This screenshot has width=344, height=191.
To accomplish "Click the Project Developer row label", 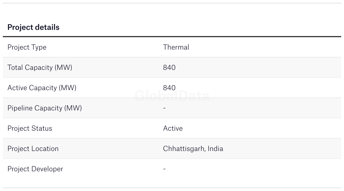I will coord(35,169).
